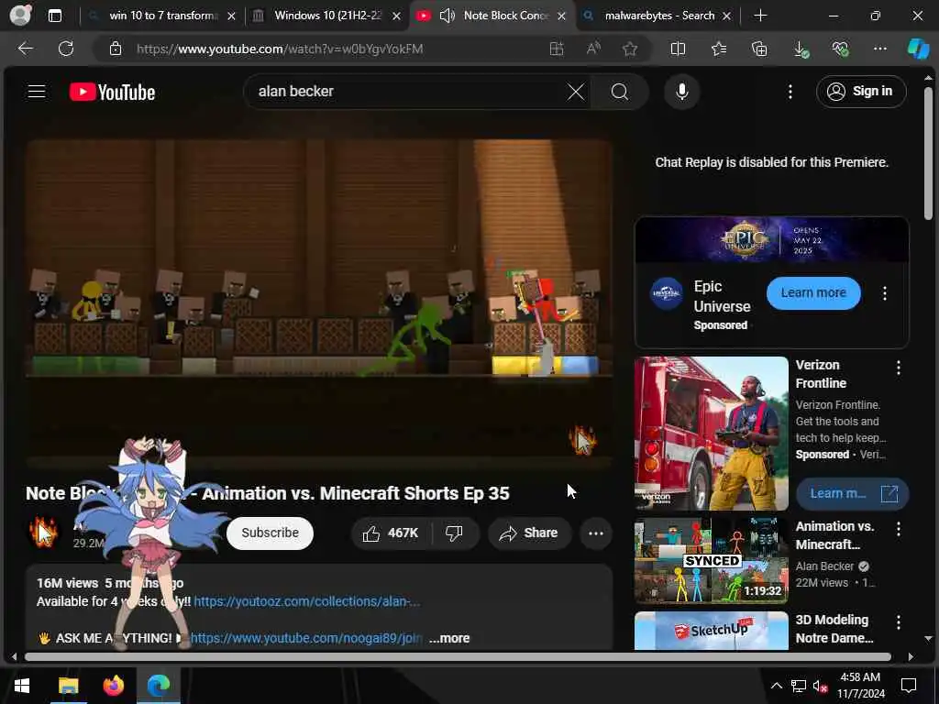939x704 pixels.
Task: Go to YouTube home via the logo
Action: click(x=112, y=92)
